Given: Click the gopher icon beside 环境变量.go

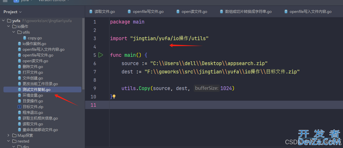Looking at the screenshot, I should (x=19, y=96).
